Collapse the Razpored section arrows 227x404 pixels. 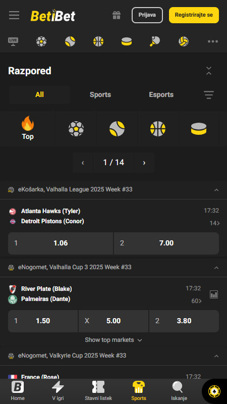[209, 71]
